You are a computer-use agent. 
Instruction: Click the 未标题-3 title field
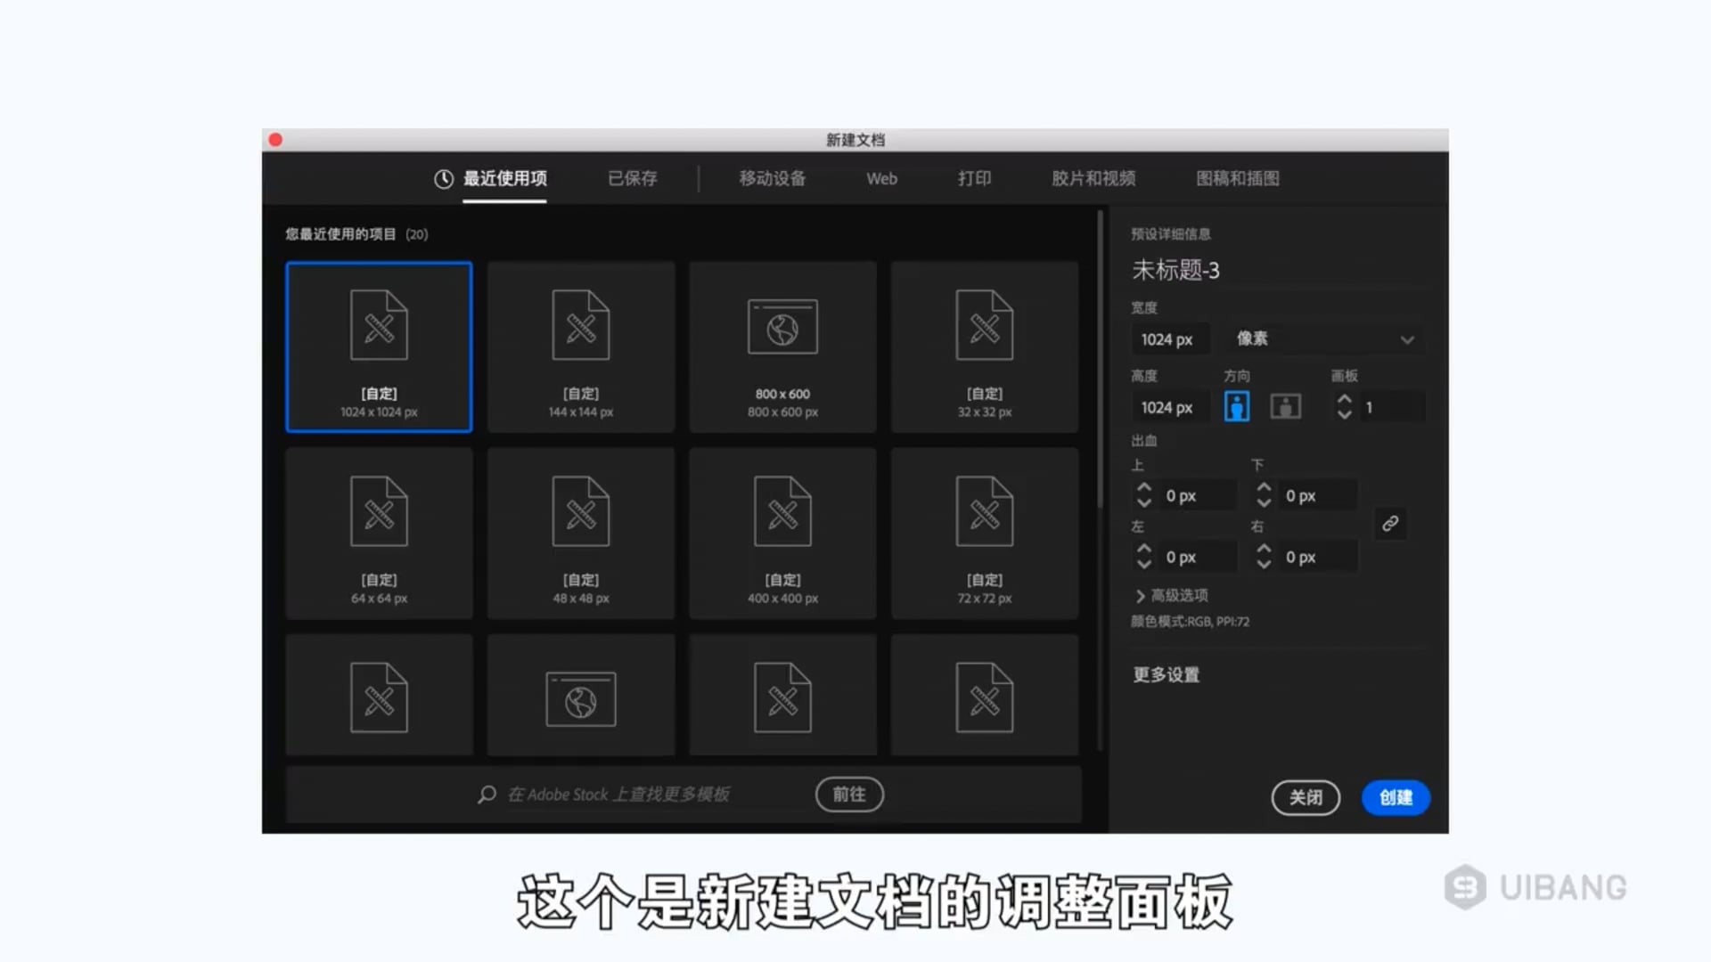1176,270
